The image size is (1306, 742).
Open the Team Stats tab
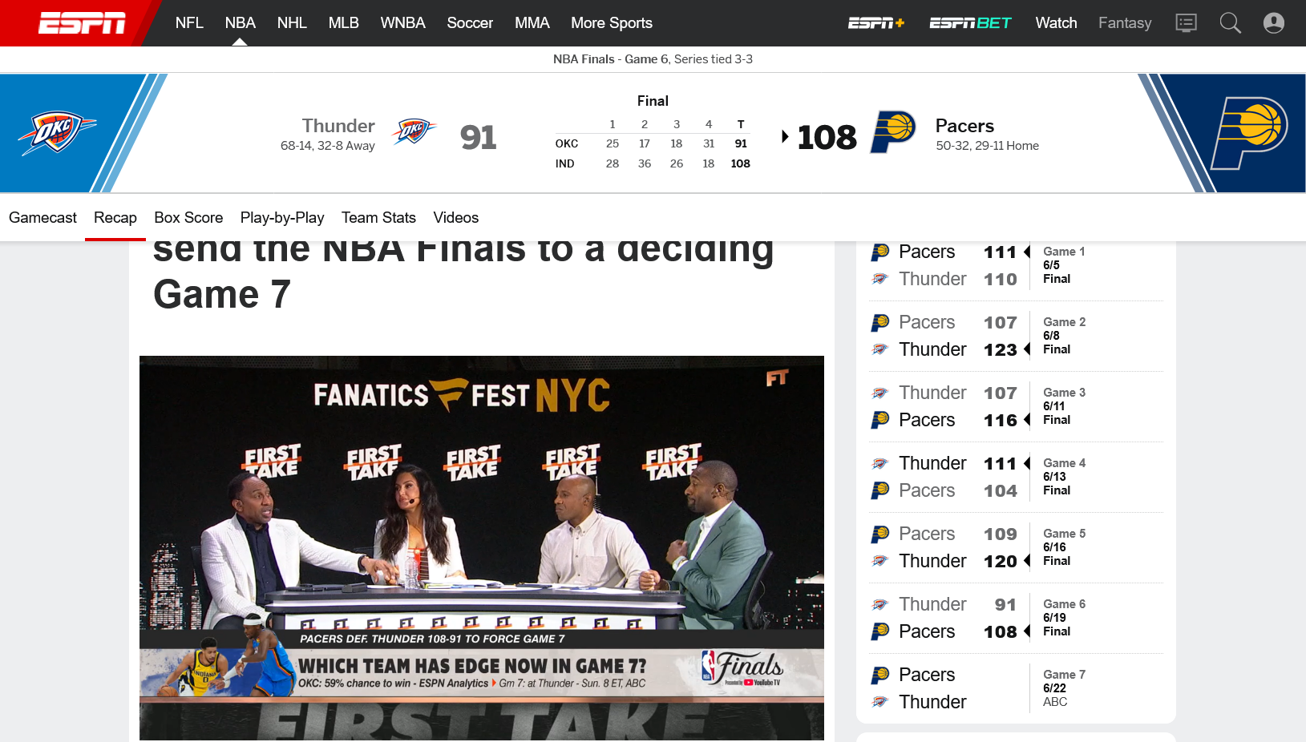tap(378, 218)
